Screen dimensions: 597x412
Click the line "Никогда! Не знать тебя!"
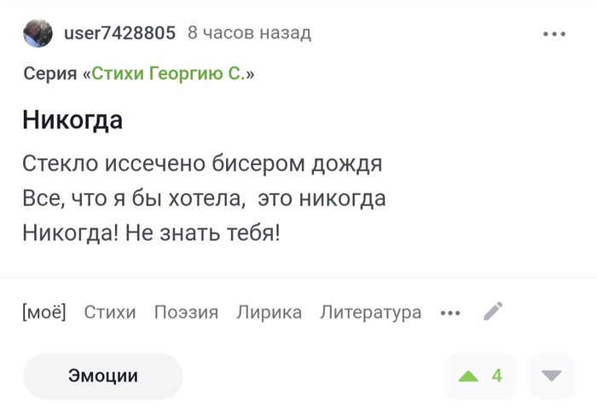pos(151,232)
